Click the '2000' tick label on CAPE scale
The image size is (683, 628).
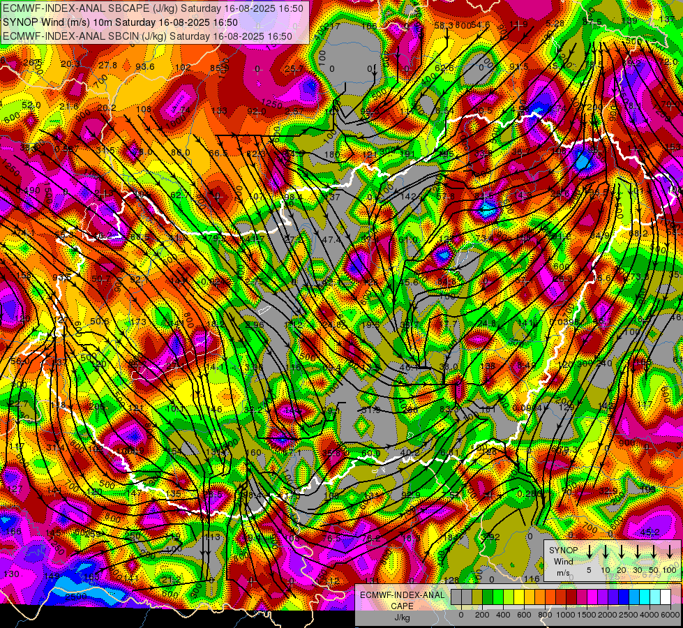pyautogui.click(x=608, y=615)
